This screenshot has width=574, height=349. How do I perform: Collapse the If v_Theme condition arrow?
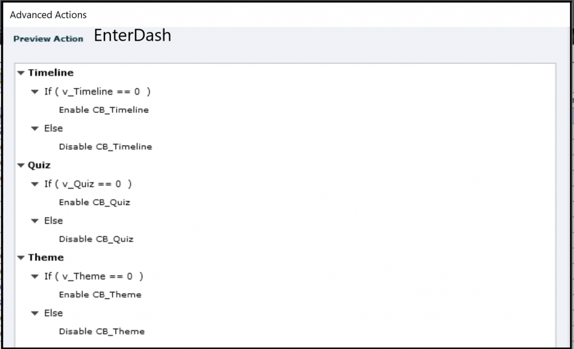pyautogui.click(x=35, y=276)
